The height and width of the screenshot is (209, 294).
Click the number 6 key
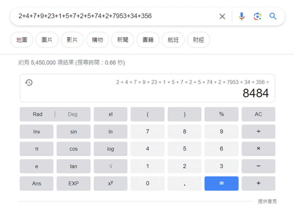coord(221,149)
